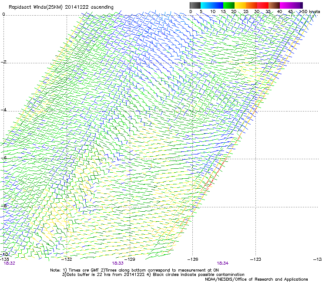Click the longitude label '-129'
This screenshot has width=322, height=282.
pyautogui.click(x=130, y=259)
